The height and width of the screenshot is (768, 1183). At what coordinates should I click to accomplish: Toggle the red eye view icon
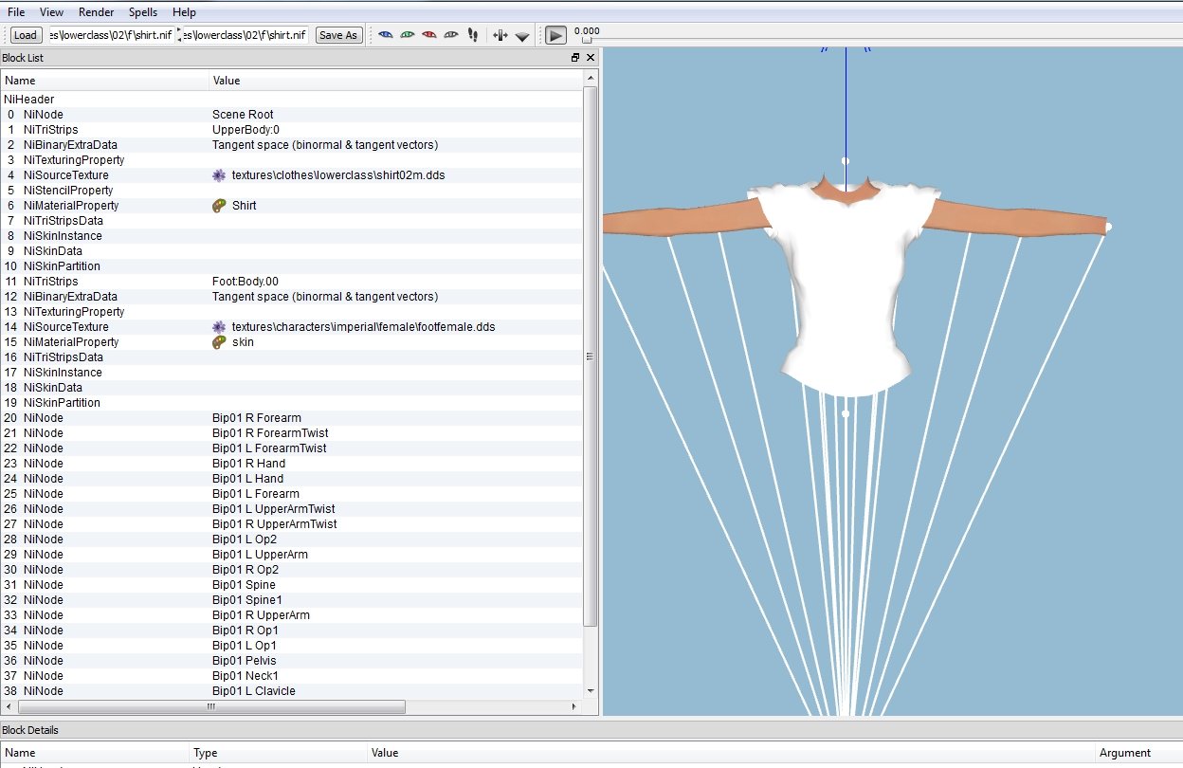point(429,35)
